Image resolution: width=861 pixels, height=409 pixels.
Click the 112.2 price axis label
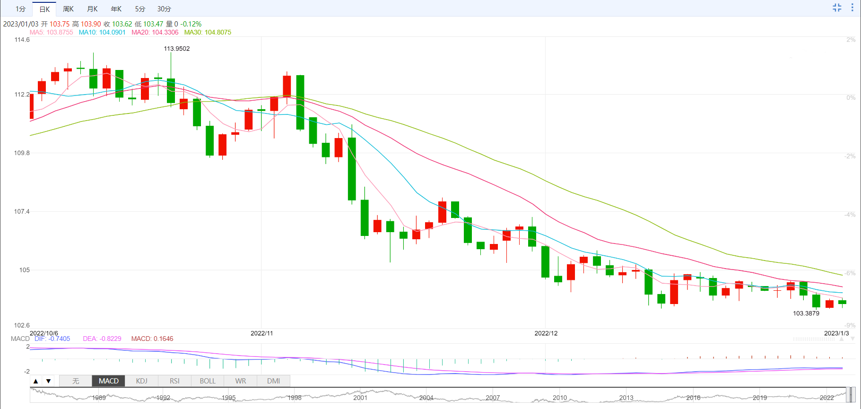(x=22, y=95)
